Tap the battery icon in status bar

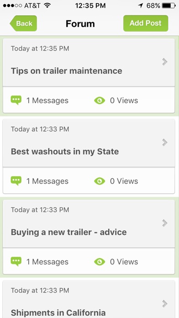tap(169, 5)
